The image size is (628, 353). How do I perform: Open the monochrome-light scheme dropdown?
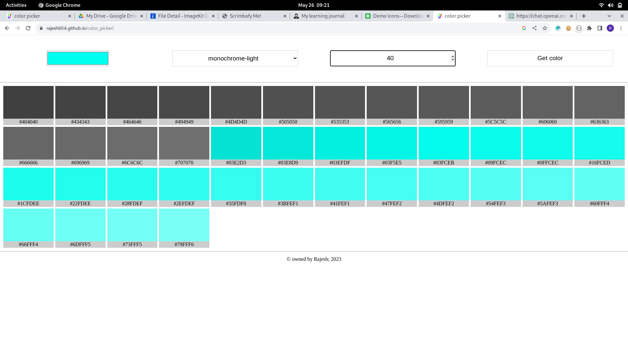235,58
